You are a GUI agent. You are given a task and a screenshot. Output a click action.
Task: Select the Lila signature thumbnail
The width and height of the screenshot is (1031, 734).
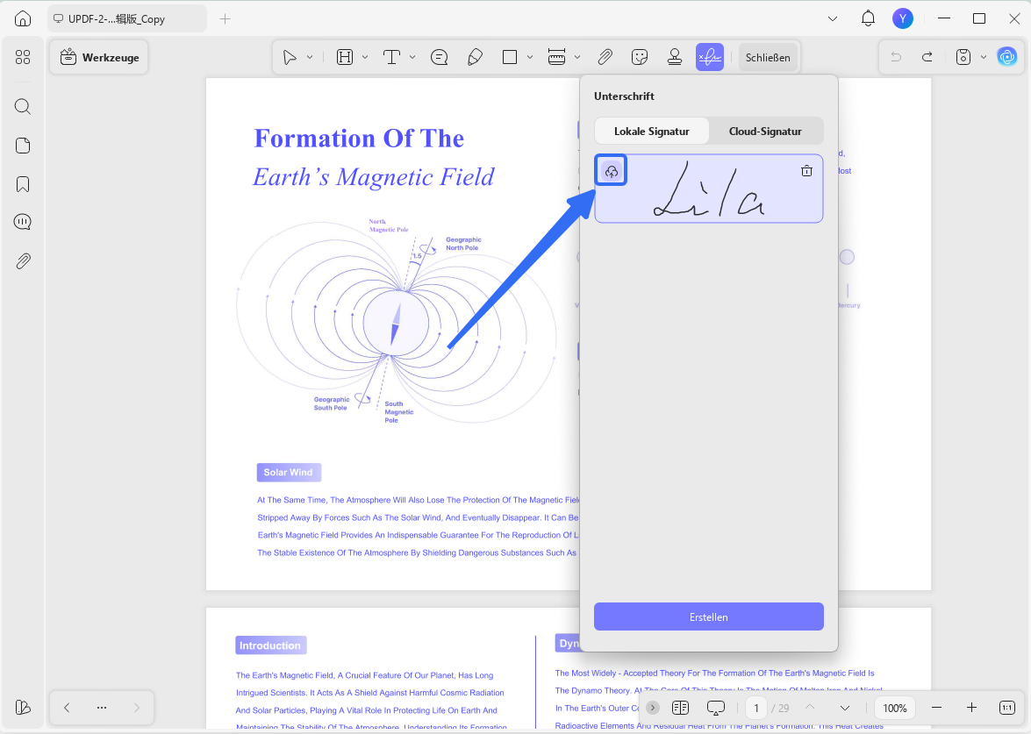click(709, 189)
